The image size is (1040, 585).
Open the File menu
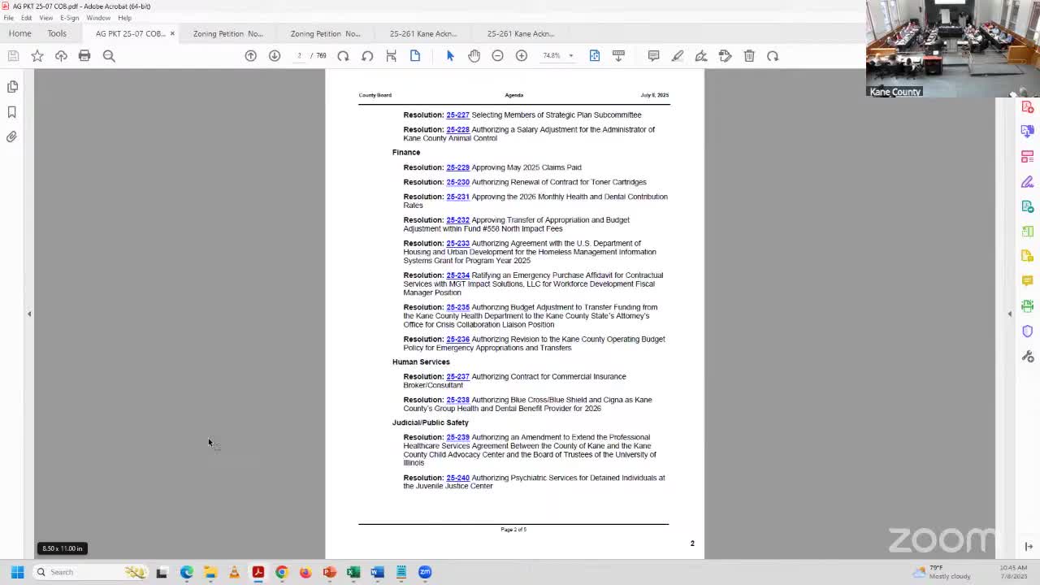[x=8, y=18]
